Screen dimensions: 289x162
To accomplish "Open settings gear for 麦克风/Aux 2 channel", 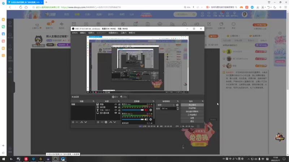I will tap(151, 120).
